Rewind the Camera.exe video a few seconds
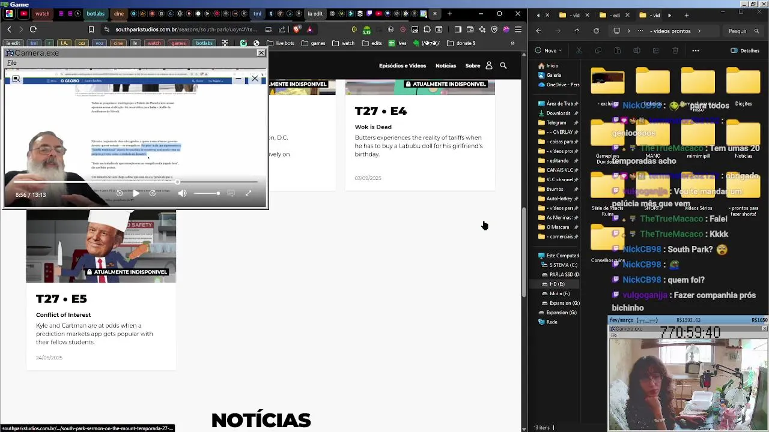769x432 pixels. [120, 193]
